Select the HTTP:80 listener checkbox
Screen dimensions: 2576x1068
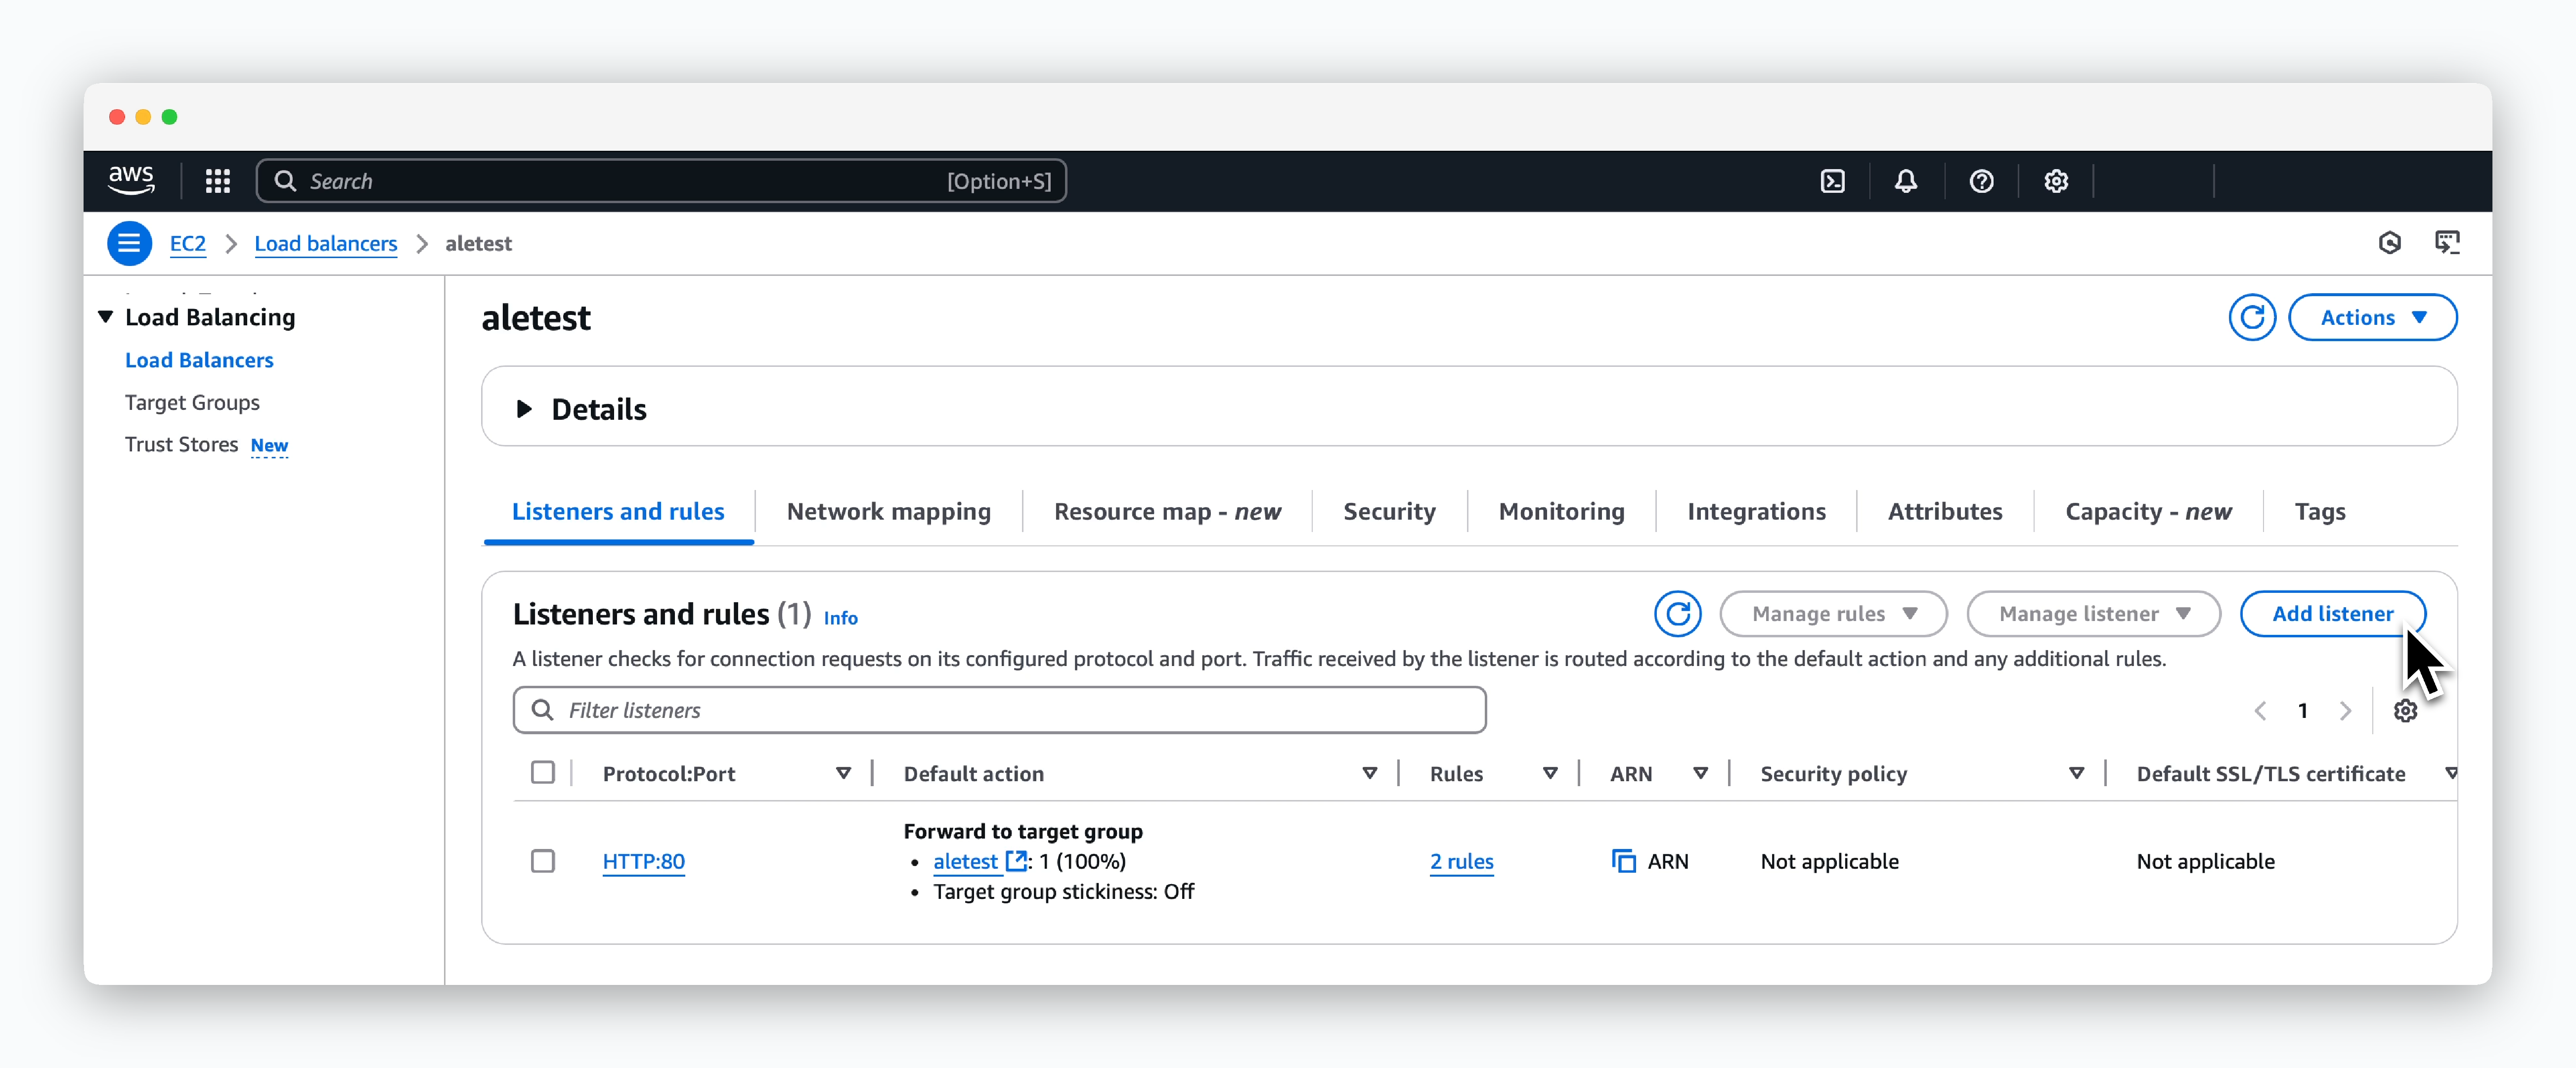tap(543, 861)
